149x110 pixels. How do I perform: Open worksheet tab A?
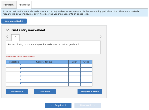pyautogui.click(x=15, y=37)
